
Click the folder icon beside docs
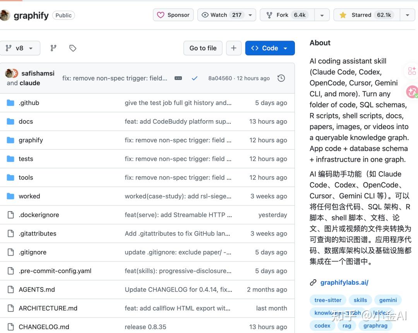[x=10, y=121]
